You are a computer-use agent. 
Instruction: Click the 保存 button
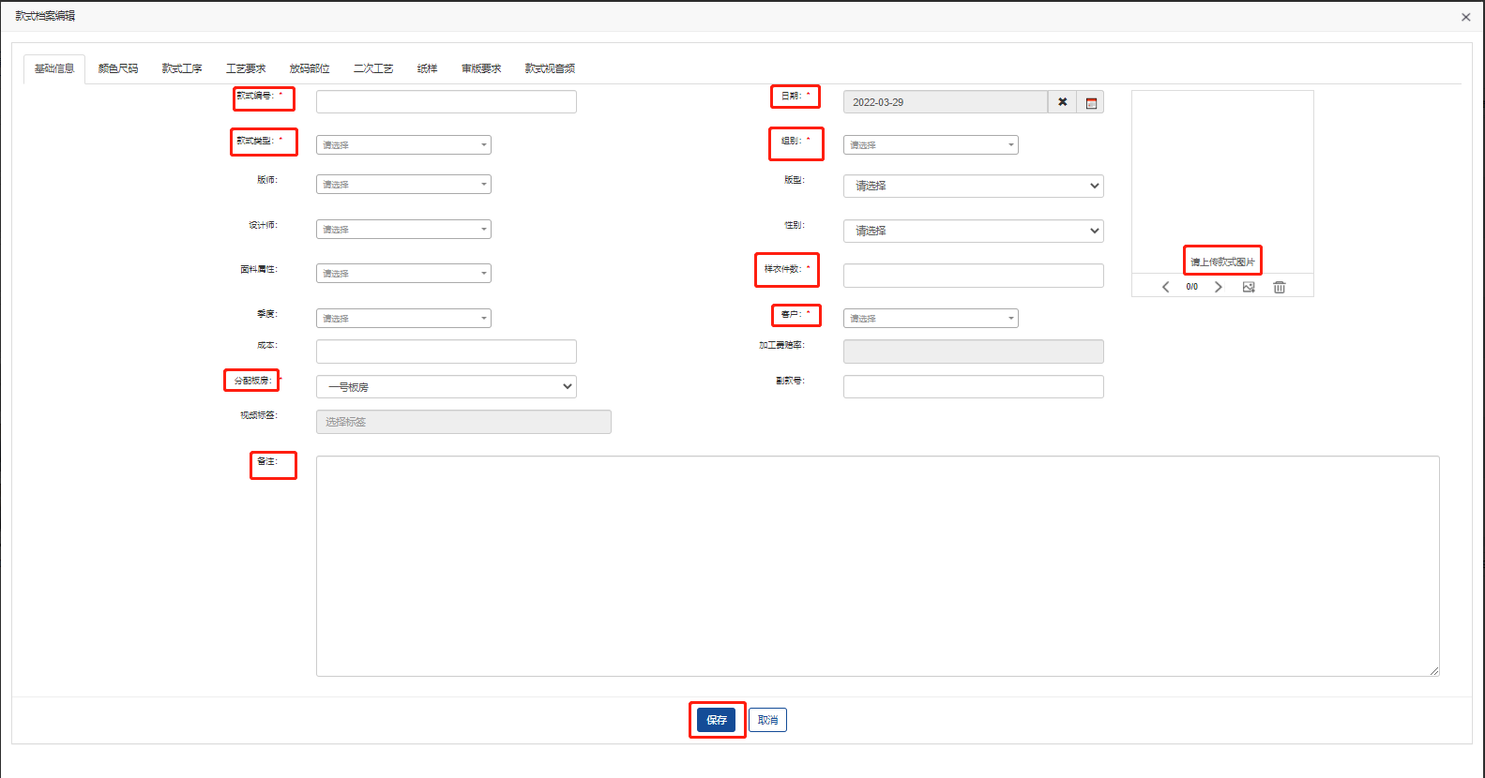coord(717,720)
